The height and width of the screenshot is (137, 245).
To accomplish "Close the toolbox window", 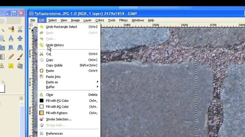I will [21, 13].
